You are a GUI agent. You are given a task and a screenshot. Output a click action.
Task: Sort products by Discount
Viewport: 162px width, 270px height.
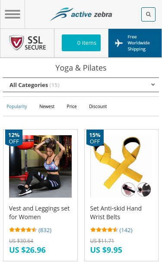point(98,106)
